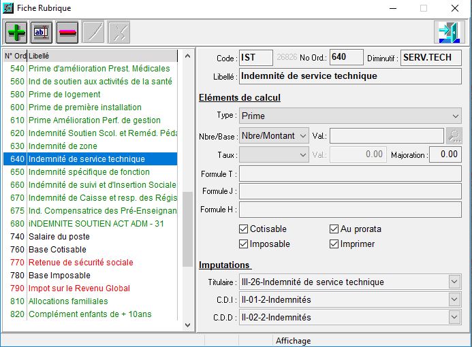
Task: Expand the C.D.I imputation dropdown
Action: pos(455,299)
